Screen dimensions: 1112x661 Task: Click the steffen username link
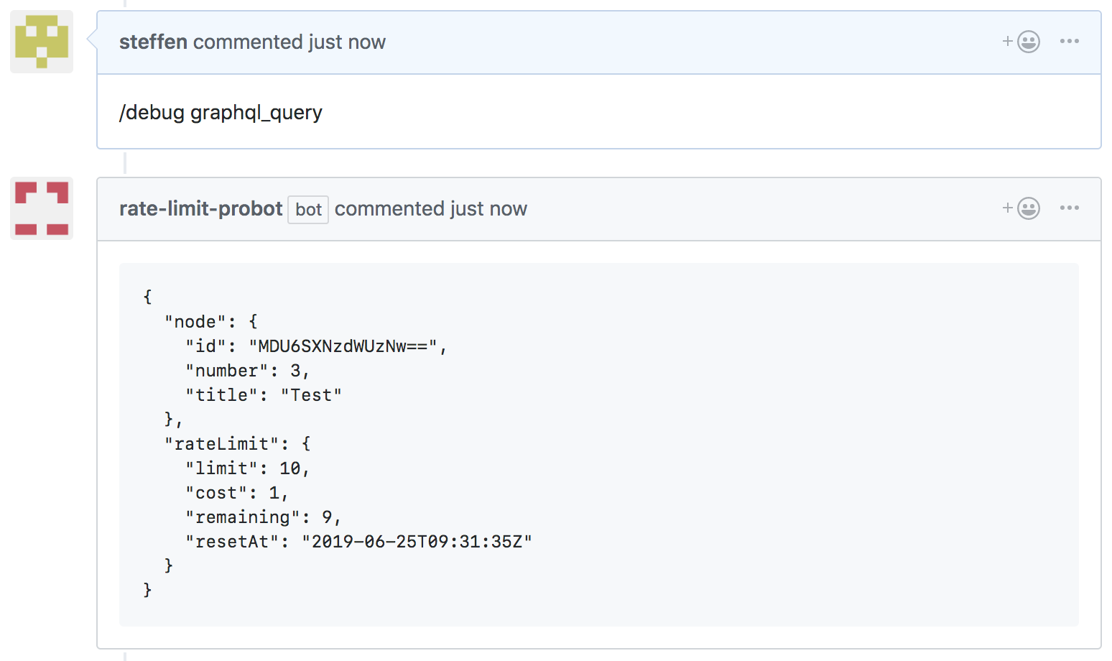153,42
